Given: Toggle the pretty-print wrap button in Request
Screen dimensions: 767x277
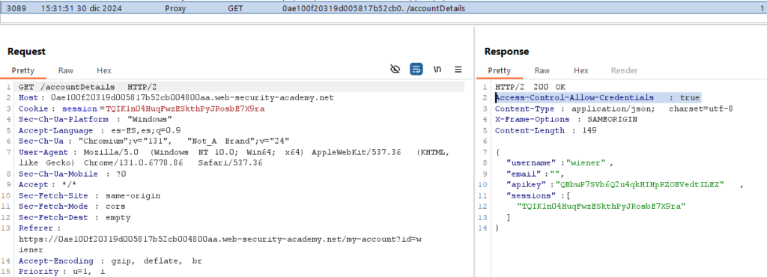Looking at the screenshot, I should (416, 70).
